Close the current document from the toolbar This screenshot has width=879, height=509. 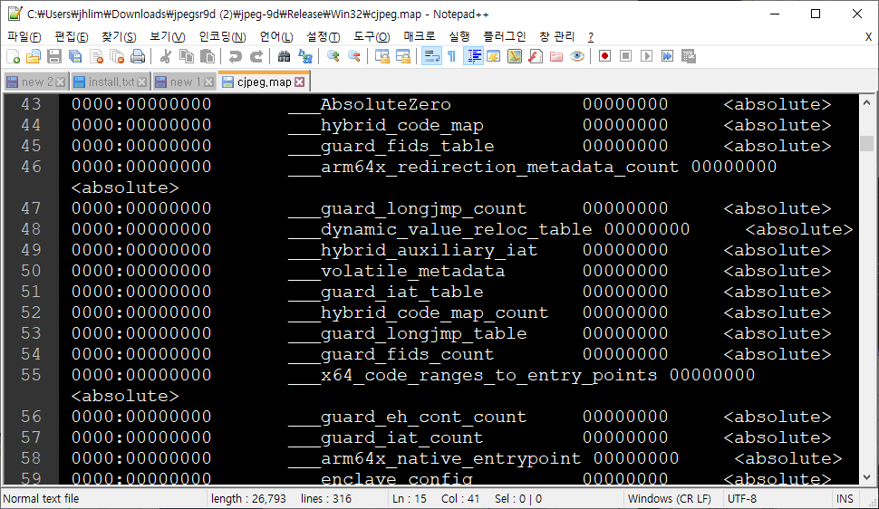click(x=96, y=57)
